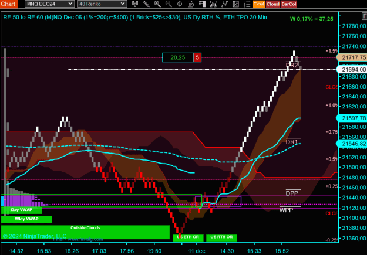The image size is (367, 255).
Task: Click the 21546,82 cyan price marker
Action: (352, 144)
